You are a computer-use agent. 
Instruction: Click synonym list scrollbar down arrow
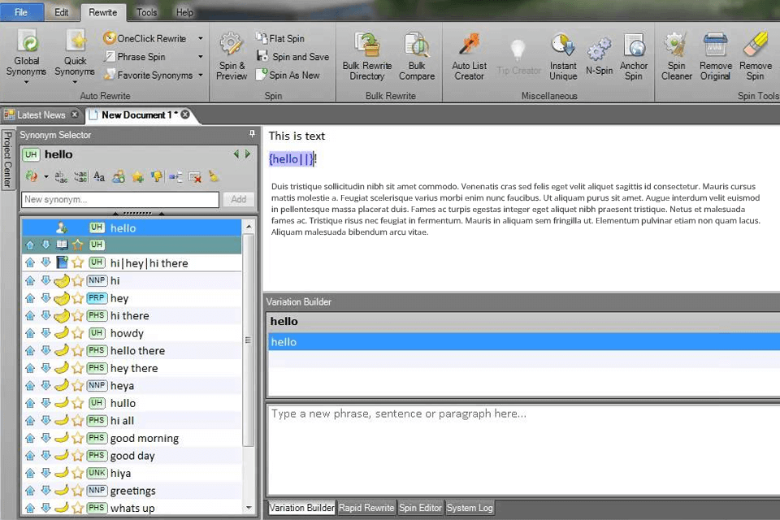(249, 508)
